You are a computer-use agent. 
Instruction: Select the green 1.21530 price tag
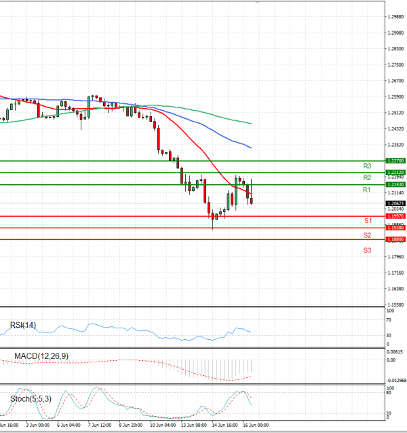coord(395,184)
